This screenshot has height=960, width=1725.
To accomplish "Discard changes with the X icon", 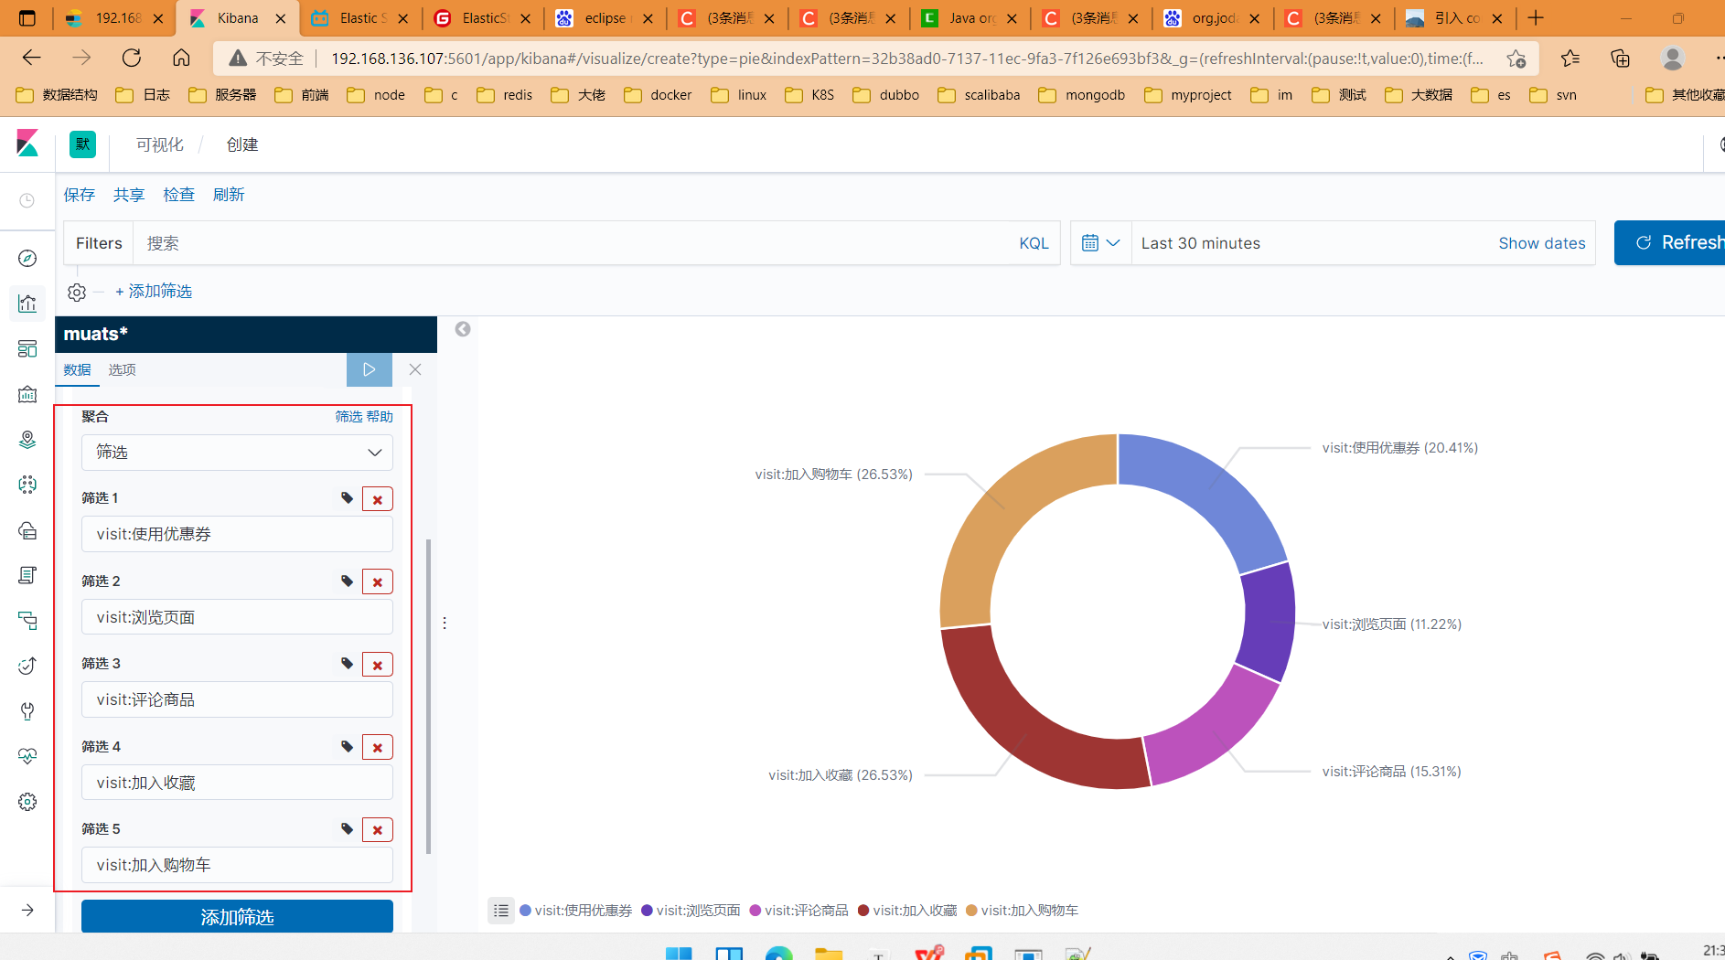I will (x=415, y=369).
